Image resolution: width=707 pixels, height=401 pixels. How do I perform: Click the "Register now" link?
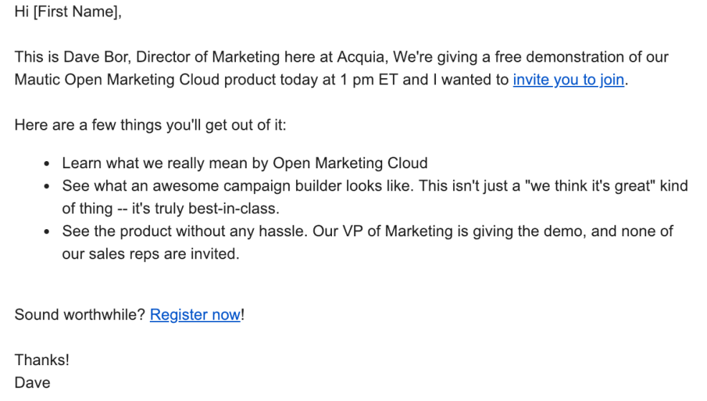[195, 315]
